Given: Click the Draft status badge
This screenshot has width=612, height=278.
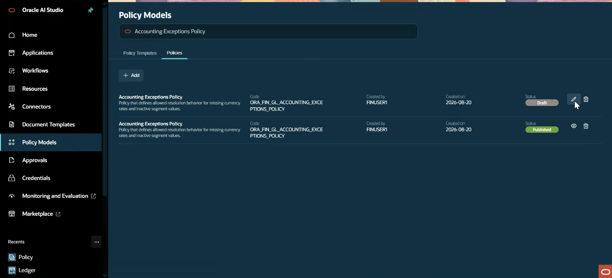Looking at the screenshot, I should pos(542,103).
